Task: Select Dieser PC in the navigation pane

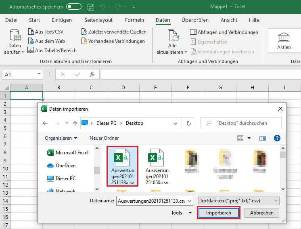Action: pyautogui.click(x=61, y=178)
